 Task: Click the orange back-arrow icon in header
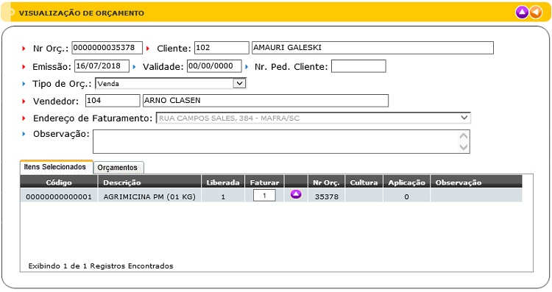click(x=536, y=13)
